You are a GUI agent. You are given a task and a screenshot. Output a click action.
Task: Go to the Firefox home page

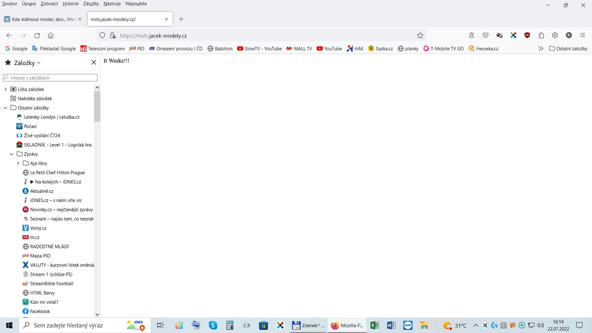[51, 35]
